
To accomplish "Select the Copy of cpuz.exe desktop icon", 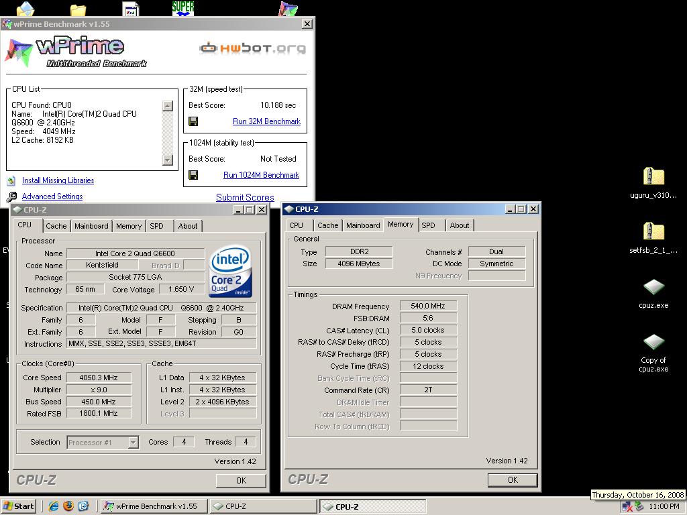I will tap(653, 343).
